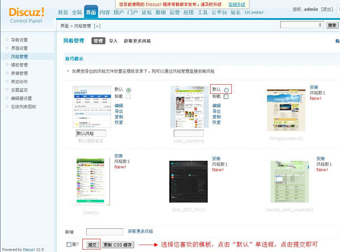The height and width of the screenshot is (252, 340).
Task: Open the UCenter menu item
Action: point(253,12)
